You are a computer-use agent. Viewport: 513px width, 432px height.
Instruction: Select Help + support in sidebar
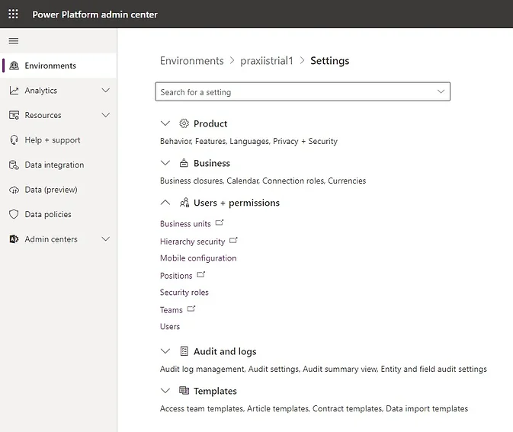pyautogui.click(x=58, y=140)
